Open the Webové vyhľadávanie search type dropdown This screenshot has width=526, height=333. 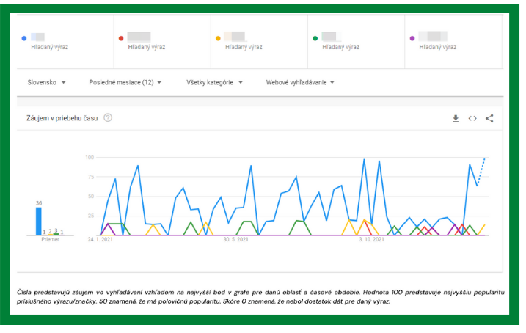pos(300,82)
